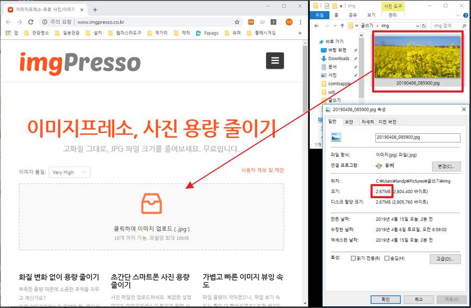The image size is (471, 308).
Task: Close the imgPresso browser tab
Action: [x=82, y=9]
